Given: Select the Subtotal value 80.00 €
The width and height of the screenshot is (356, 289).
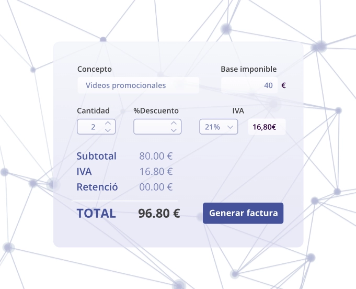Looking at the screenshot, I should [156, 156].
